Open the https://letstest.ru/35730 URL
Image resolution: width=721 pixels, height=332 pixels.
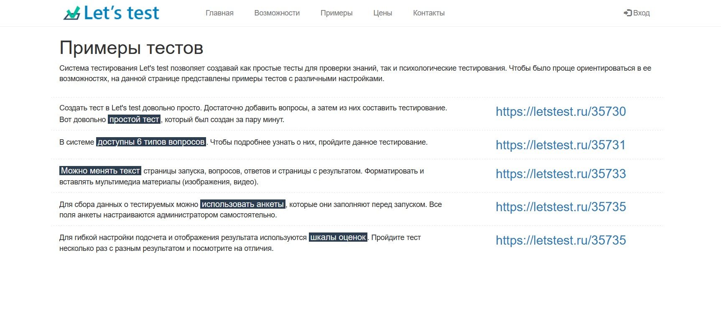pos(560,112)
